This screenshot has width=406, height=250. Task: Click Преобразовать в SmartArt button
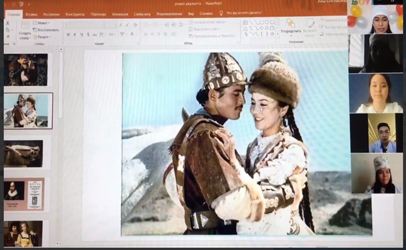coord(212,36)
